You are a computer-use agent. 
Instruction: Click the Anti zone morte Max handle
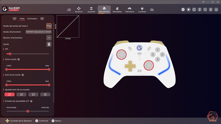click(x=49, y=85)
